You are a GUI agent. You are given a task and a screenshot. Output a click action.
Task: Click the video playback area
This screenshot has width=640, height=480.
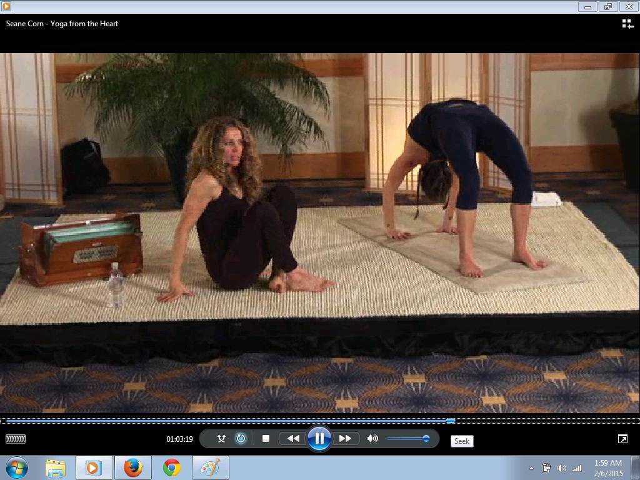coord(320,232)
